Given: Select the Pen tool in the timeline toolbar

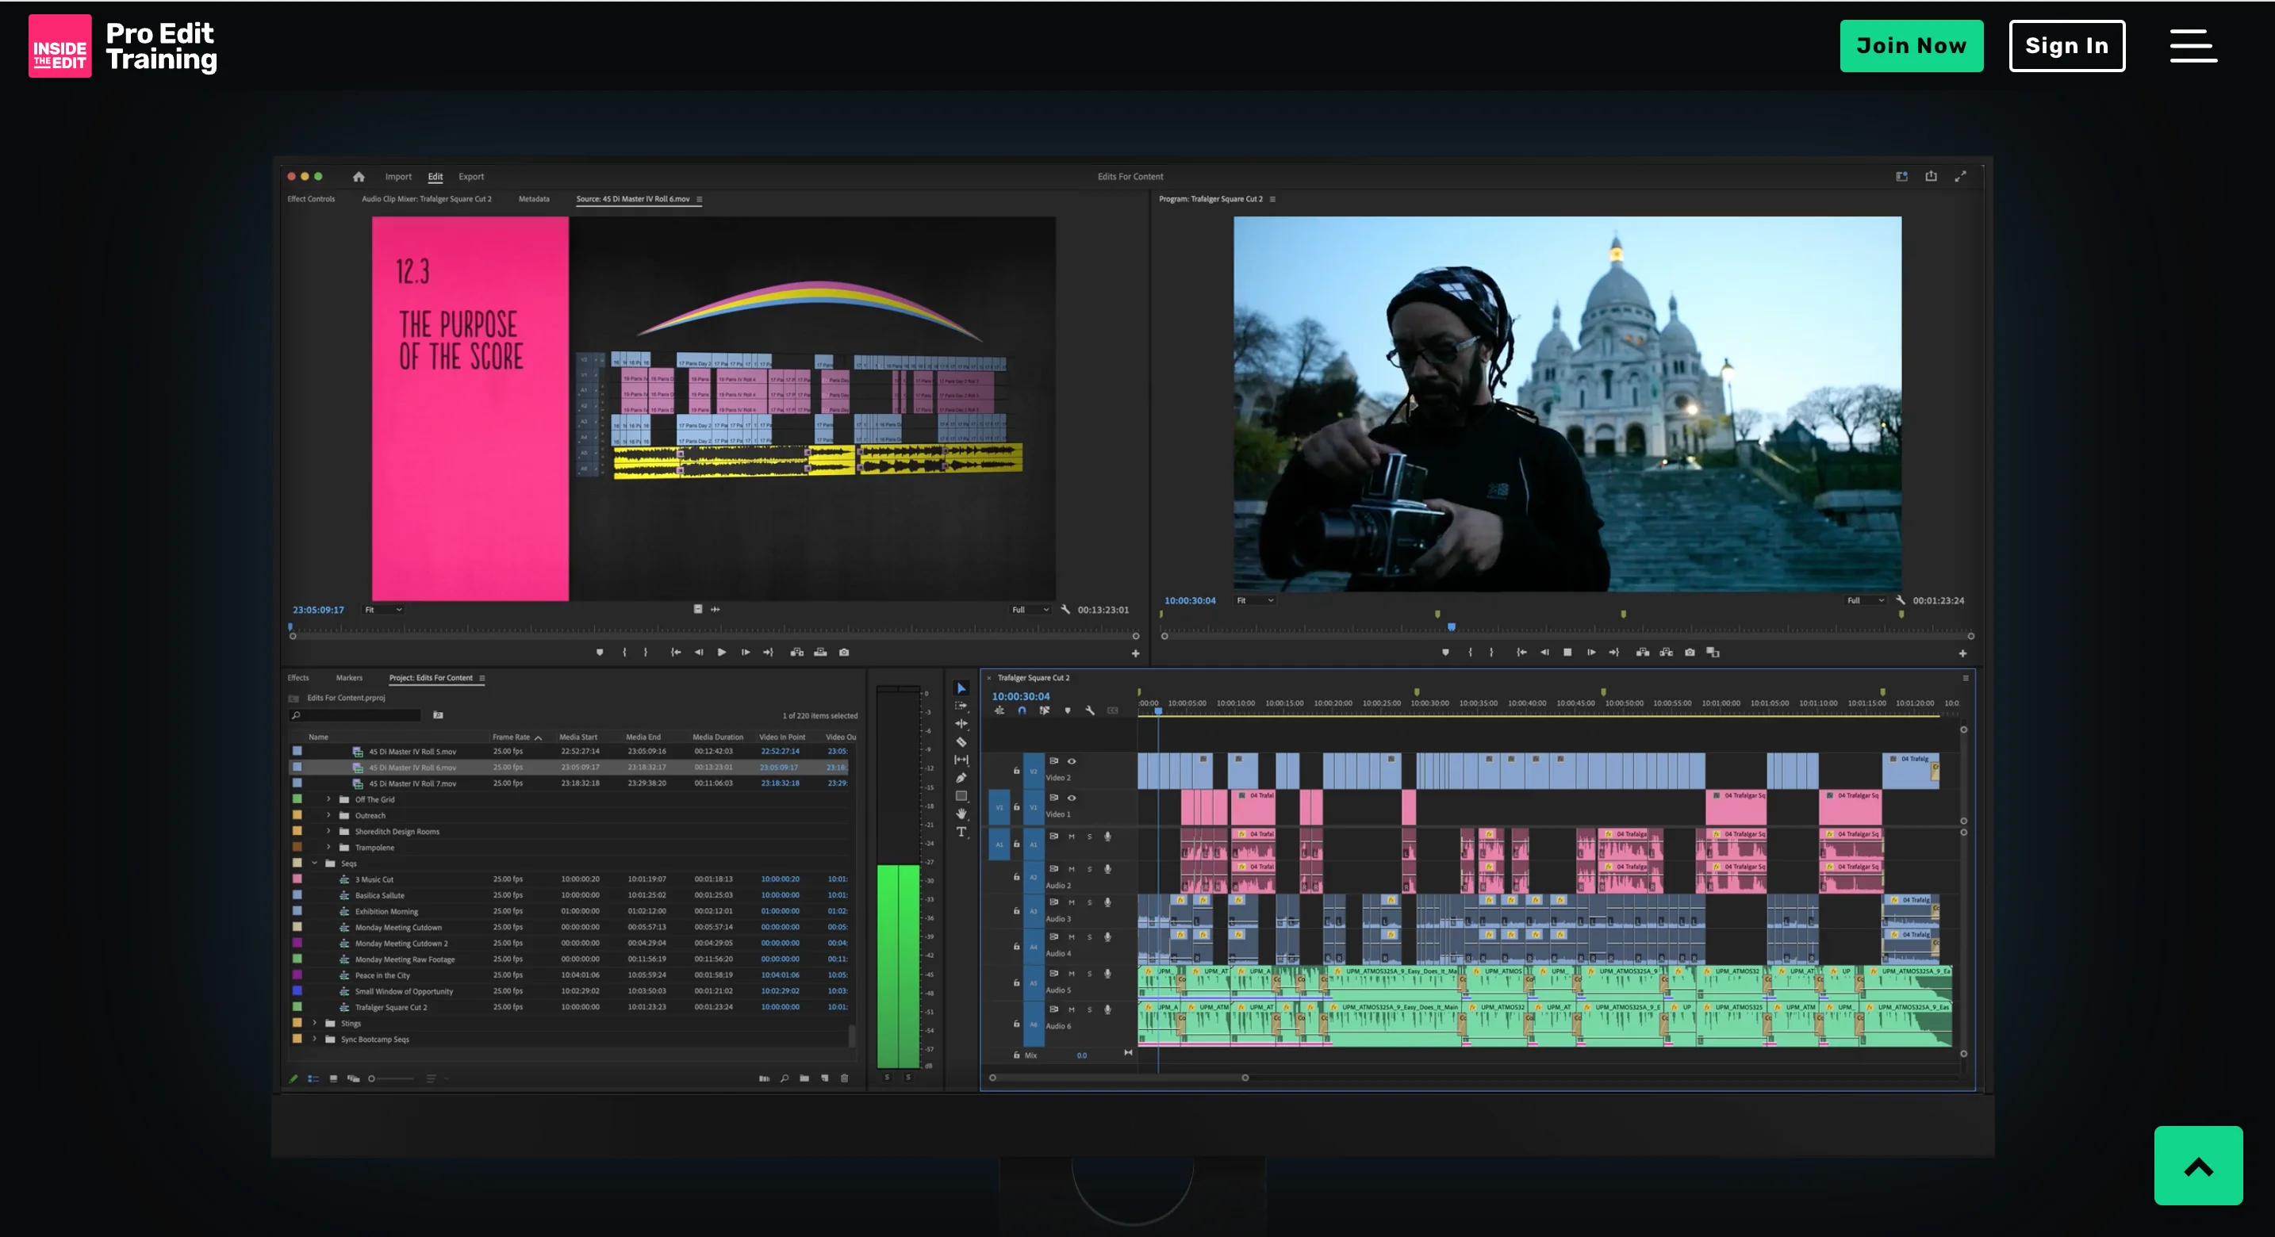Looking at the screenshot, I should pyautogui.click(x=961, y=778).
